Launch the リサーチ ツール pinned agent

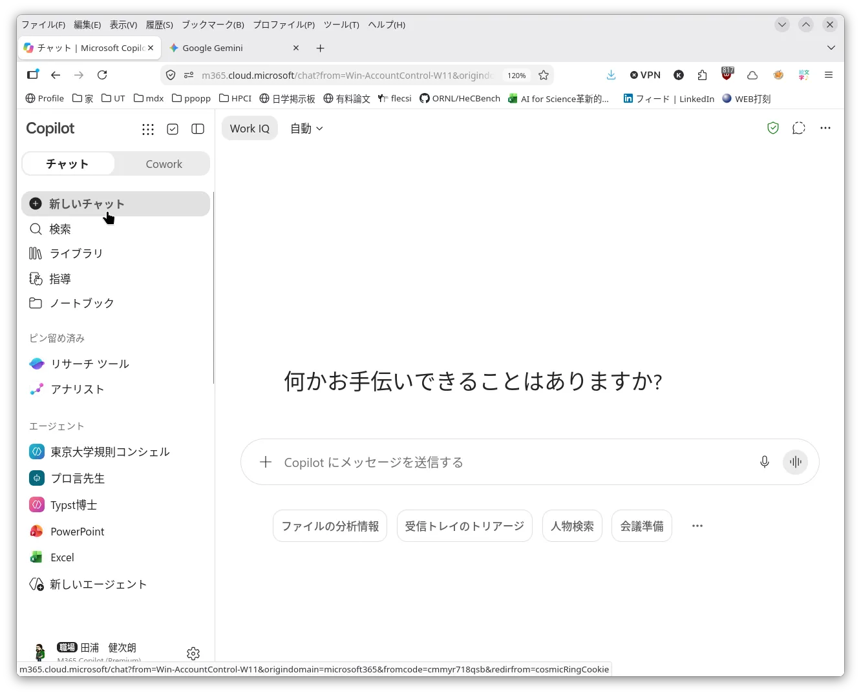tap(116, 364)
